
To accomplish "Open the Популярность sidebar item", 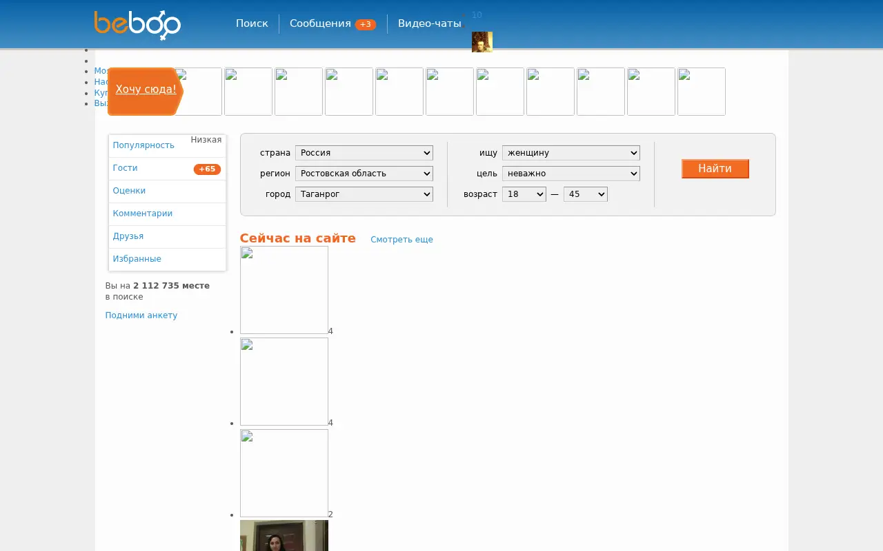I will pos(143,145).
